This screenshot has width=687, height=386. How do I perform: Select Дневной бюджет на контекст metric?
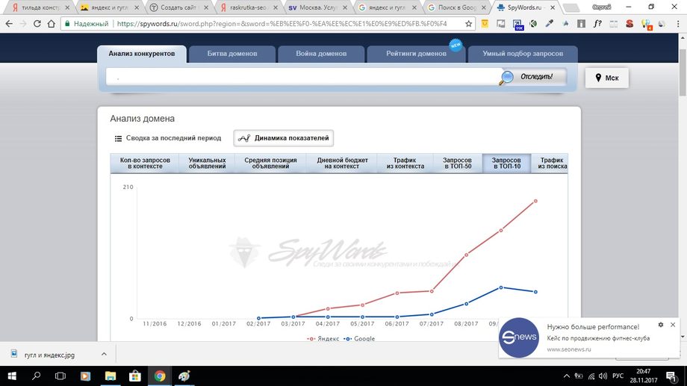[342, 163]
